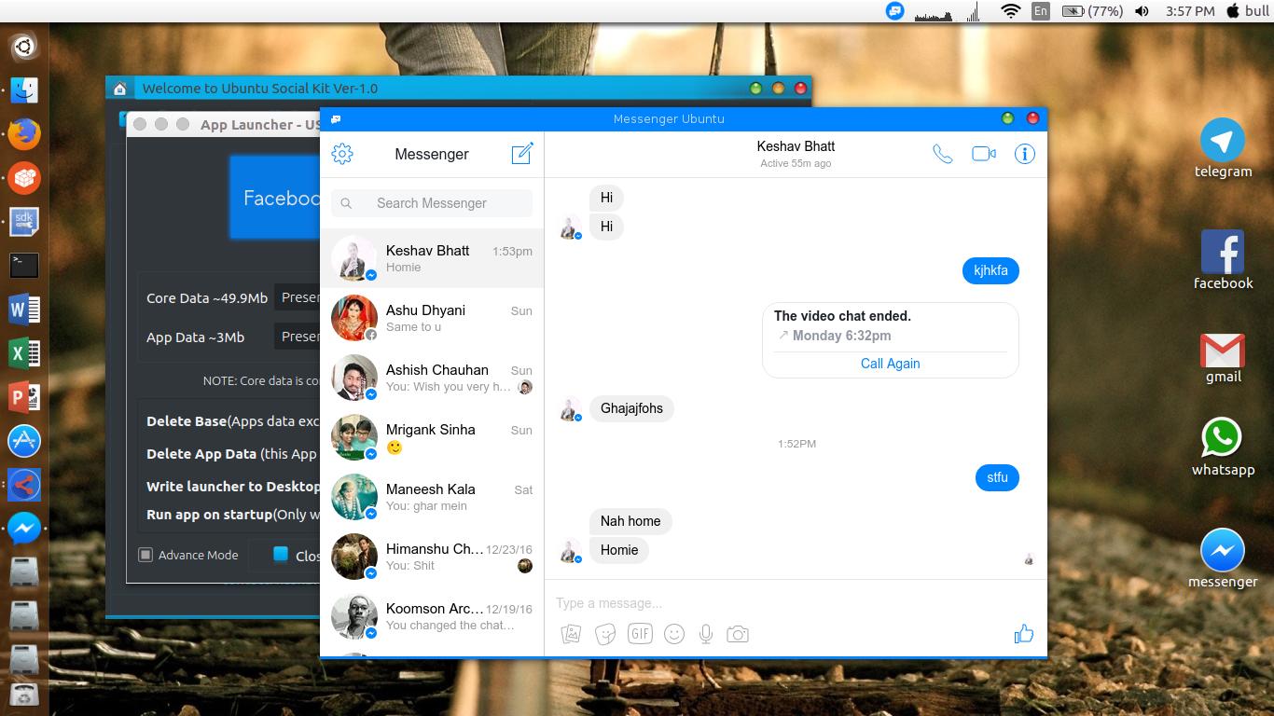Compose a new message using the pencil icon
This screenshot has height=716, width=1274.
tap(521, 153)
